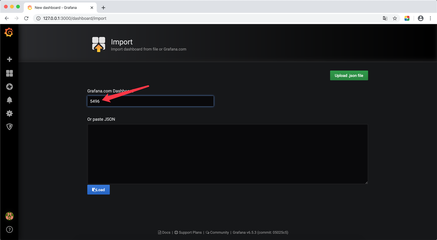This screenshot has width=437, height=240.
Task: Grab the JSON textarea resize handle
Action: click(366, 182)
